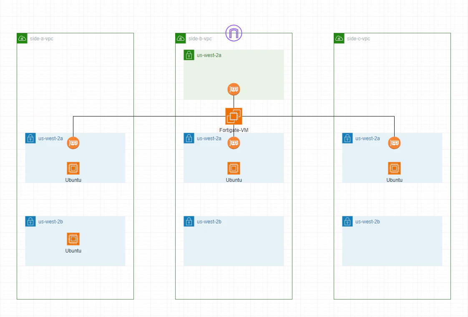Select the Ubuntu instance icon in side-a-vpc us-west-2a
The height and width of the screenshot is (317, 468).
click(x=73, y=168)
